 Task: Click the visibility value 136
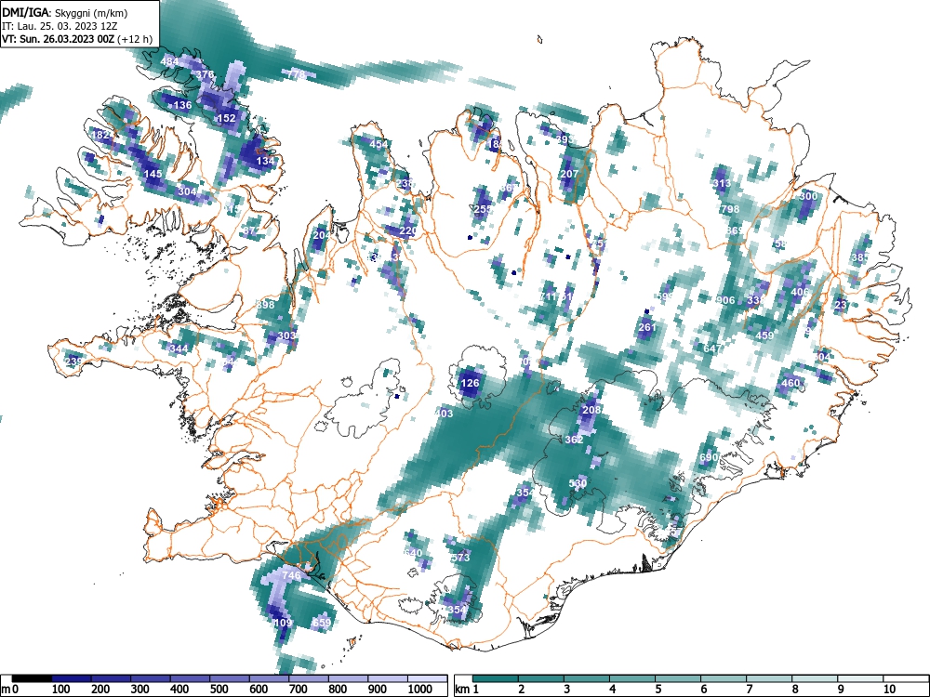182,105
